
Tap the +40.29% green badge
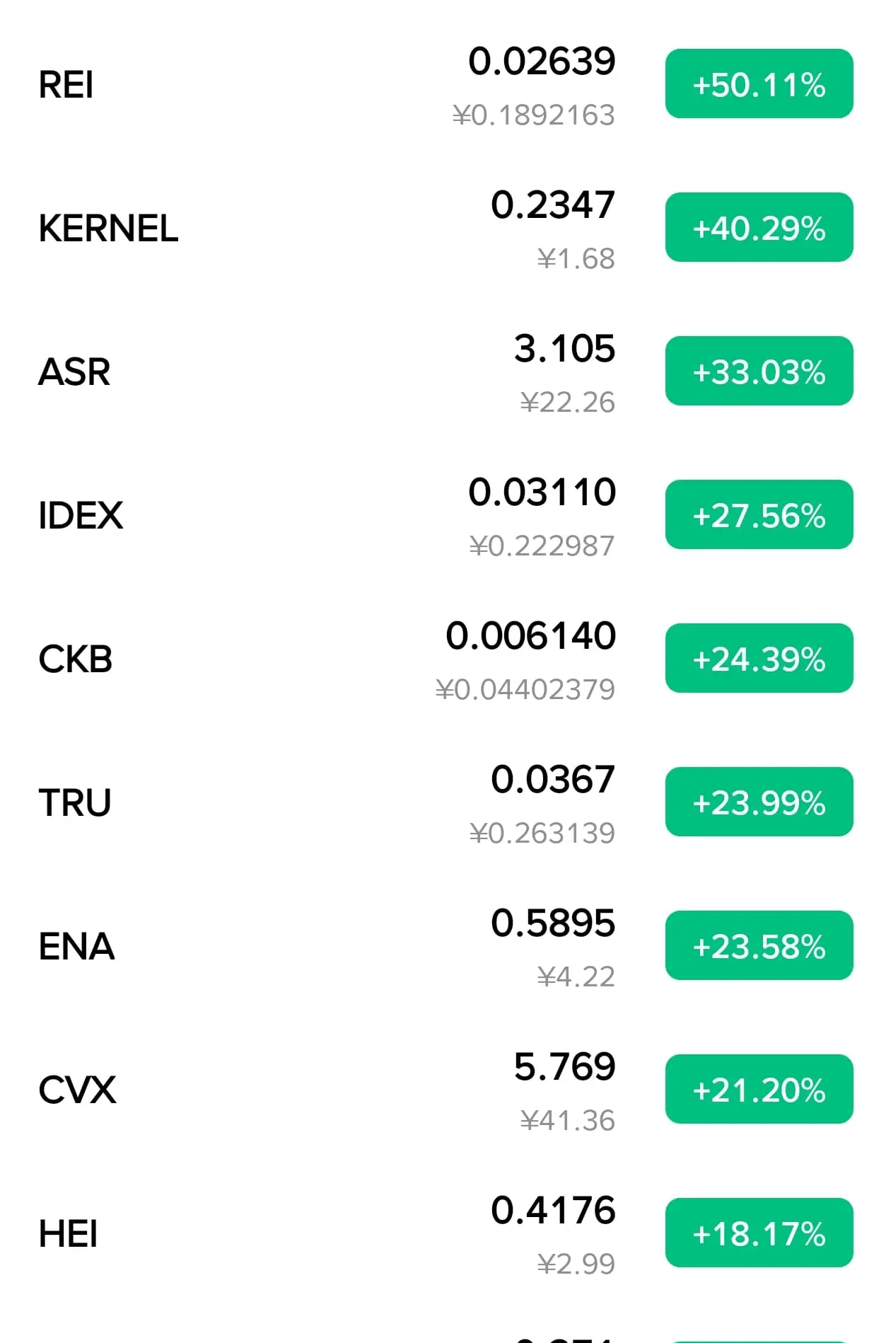point(759,228)
